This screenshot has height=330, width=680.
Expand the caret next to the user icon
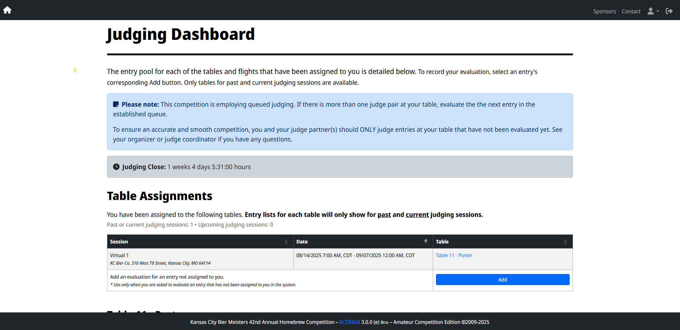coord(658,11)
